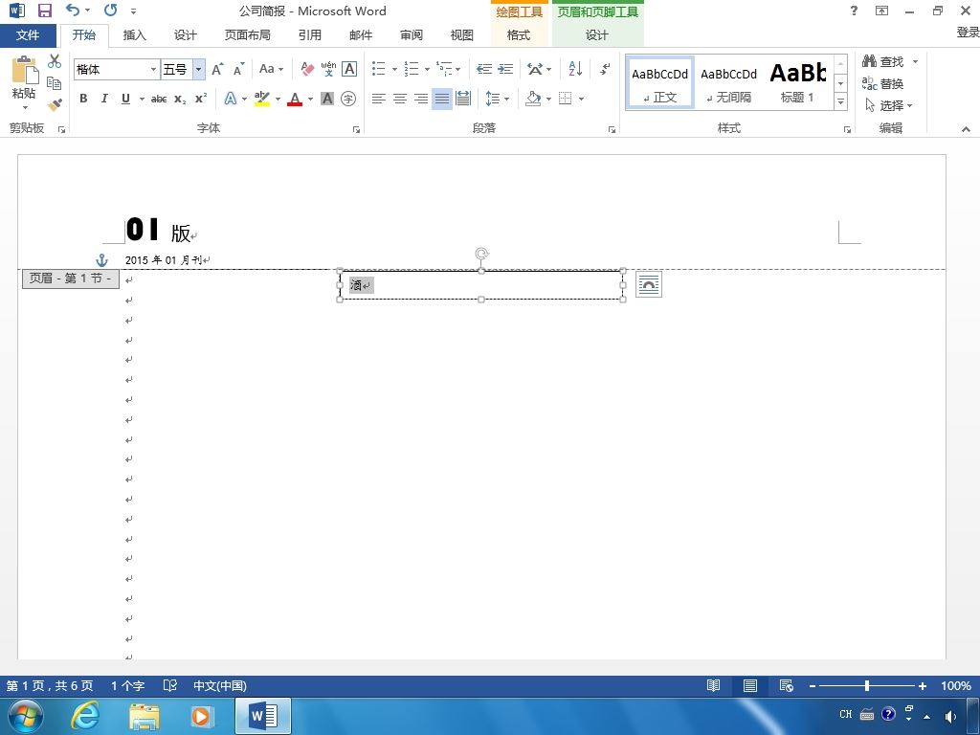Open Internet Explorer from the taskbar
The width and height of the screenshot is (980, 735).
pos(85,715)
